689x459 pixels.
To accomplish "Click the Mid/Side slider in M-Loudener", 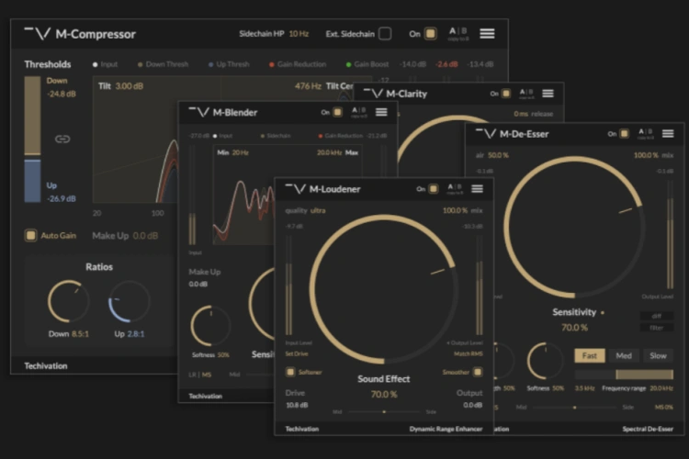I will (x=384, y=412).
